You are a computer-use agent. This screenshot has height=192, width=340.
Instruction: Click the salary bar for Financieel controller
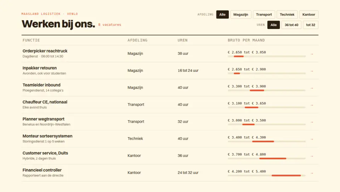coord(267,175)
